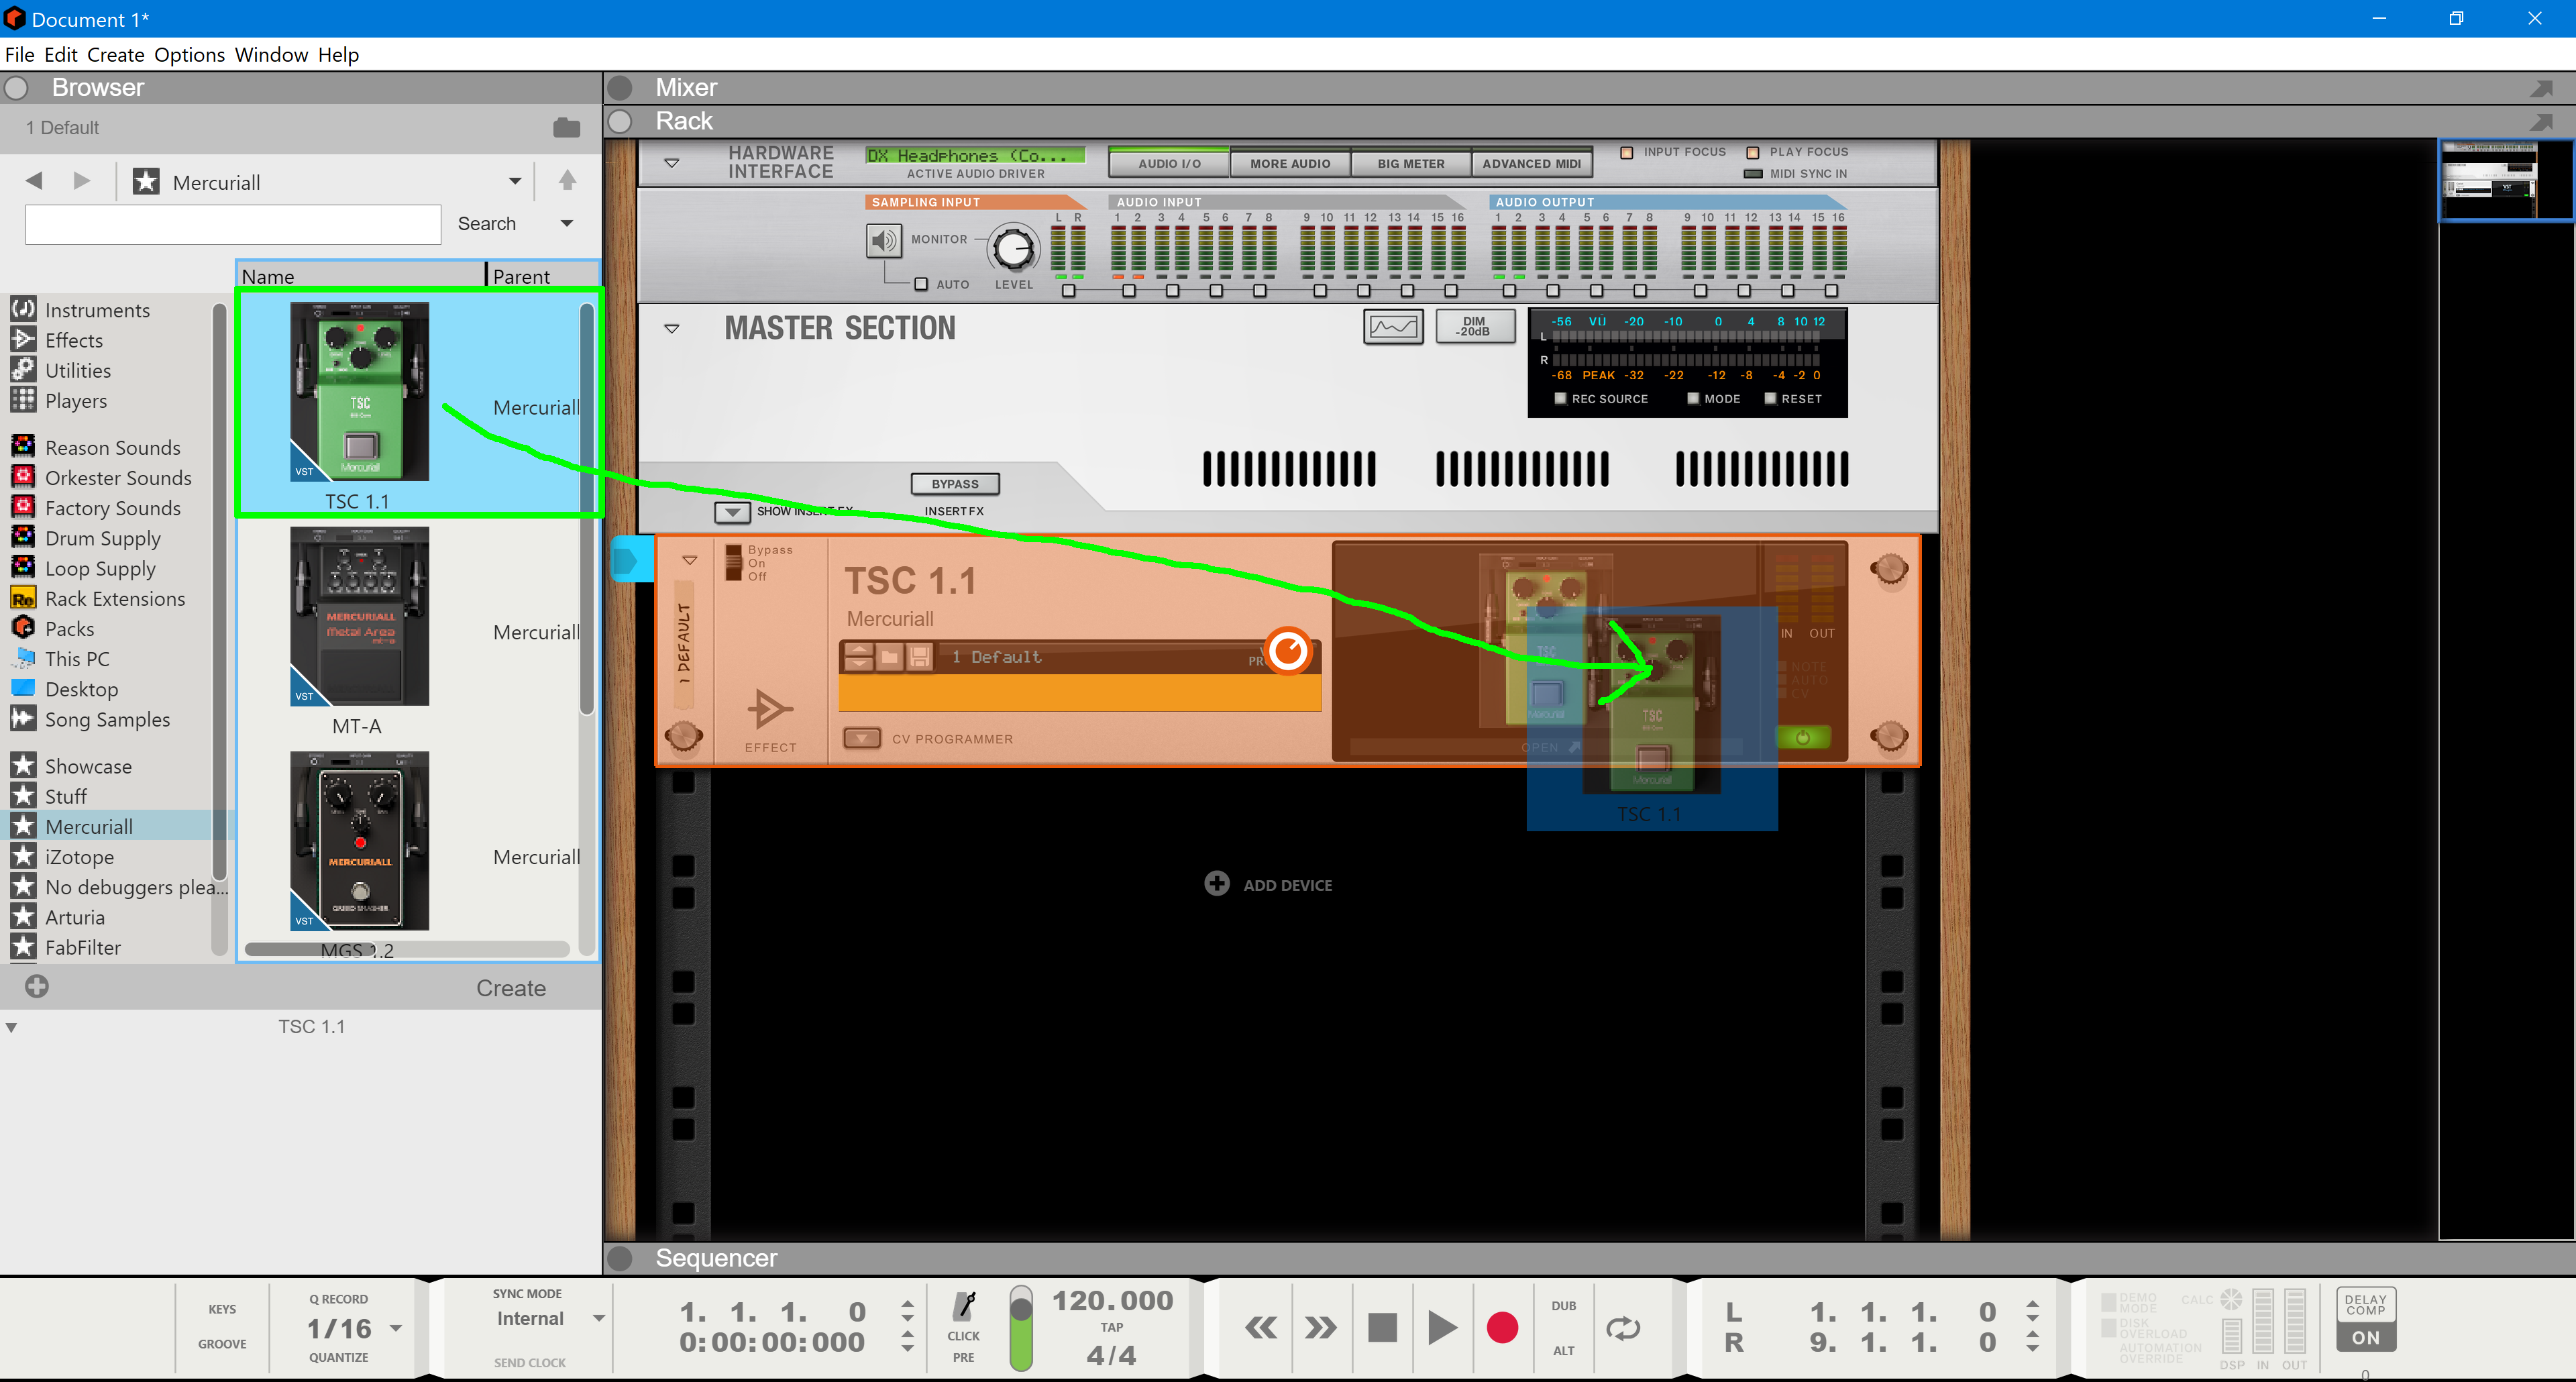This screenshot has width=2576, height=1382.
Task: Click the master section BYPASS button
Action: (955, 484)
